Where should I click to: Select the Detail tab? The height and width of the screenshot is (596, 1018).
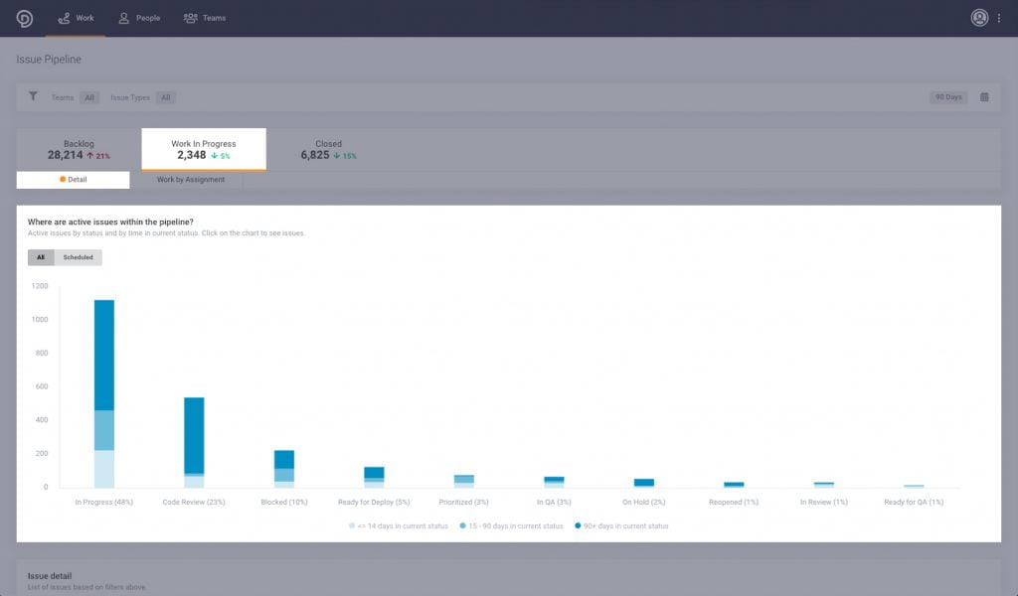point(72,180)
